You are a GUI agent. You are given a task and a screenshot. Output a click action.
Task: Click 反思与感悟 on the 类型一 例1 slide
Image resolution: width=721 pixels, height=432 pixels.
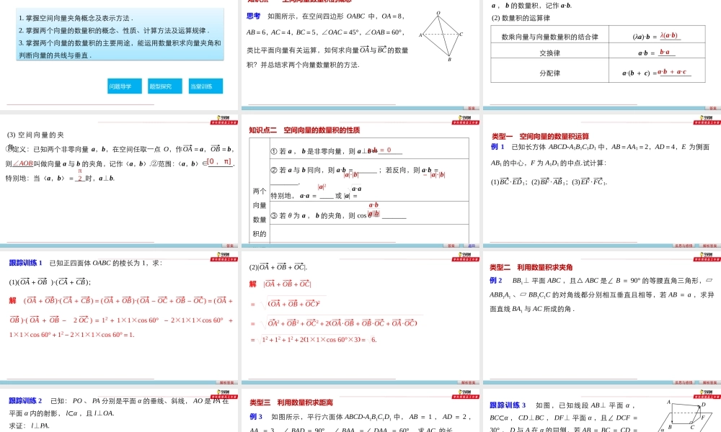click(684, 246)
